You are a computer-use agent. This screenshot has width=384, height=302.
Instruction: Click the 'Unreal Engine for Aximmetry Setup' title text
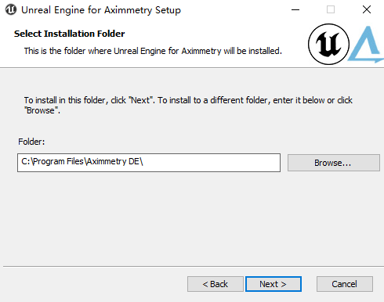point(101,10)
